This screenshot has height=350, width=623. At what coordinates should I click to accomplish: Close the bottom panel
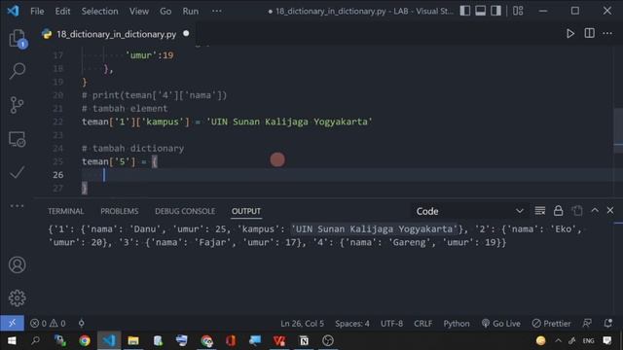pyautogui.click(x=610, y=210)
